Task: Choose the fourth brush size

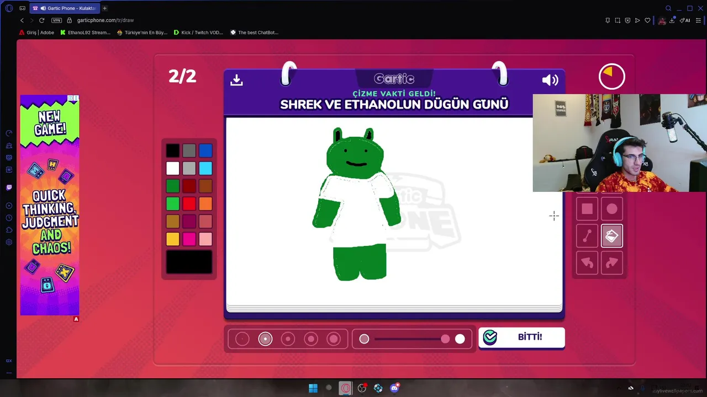Action: click(311, 339)
